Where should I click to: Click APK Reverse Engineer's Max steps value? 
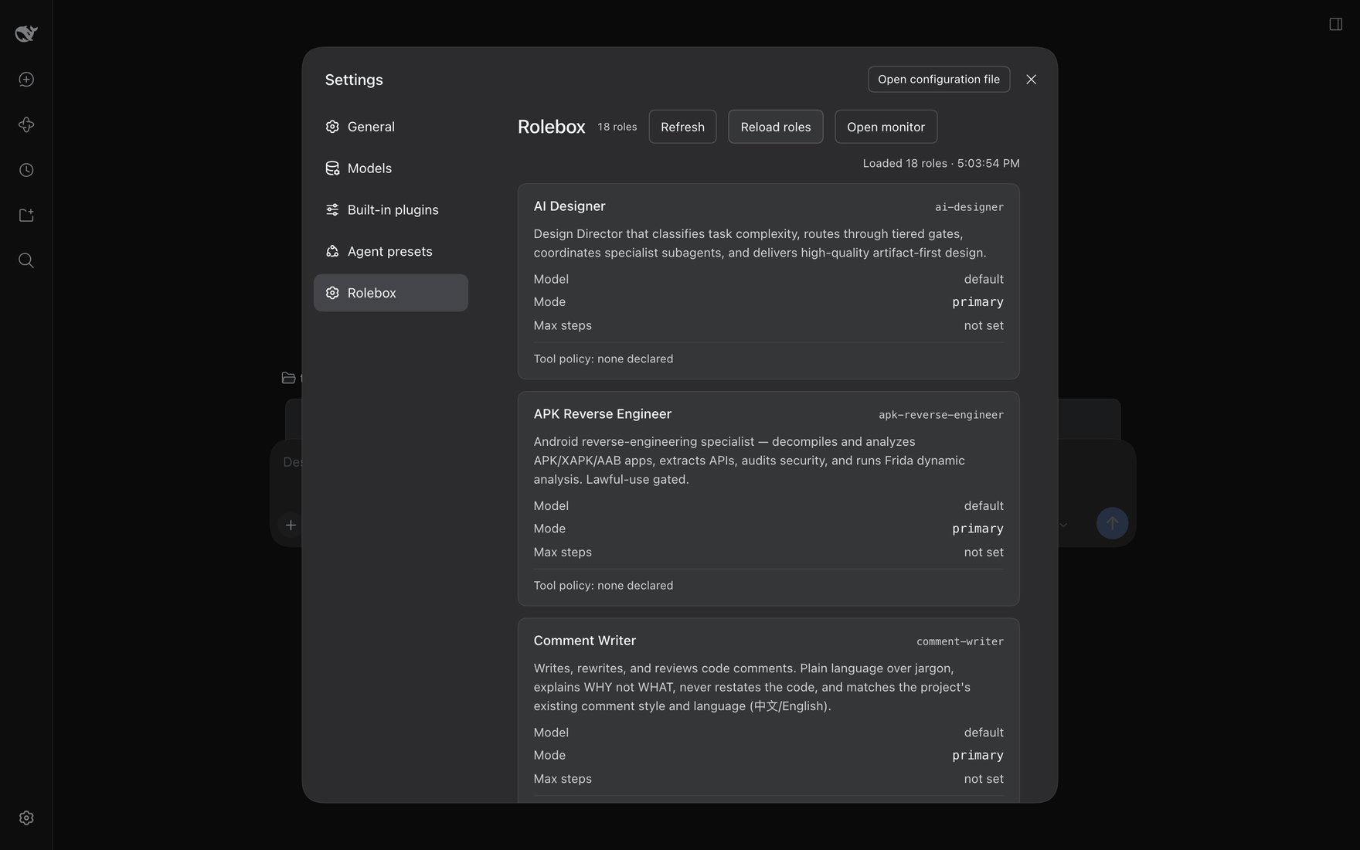[x=984, y=552]
